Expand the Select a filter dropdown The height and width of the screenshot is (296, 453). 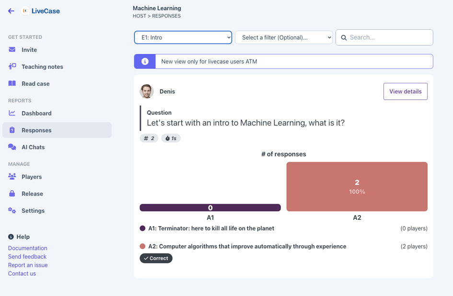click(x=283, y=37)
